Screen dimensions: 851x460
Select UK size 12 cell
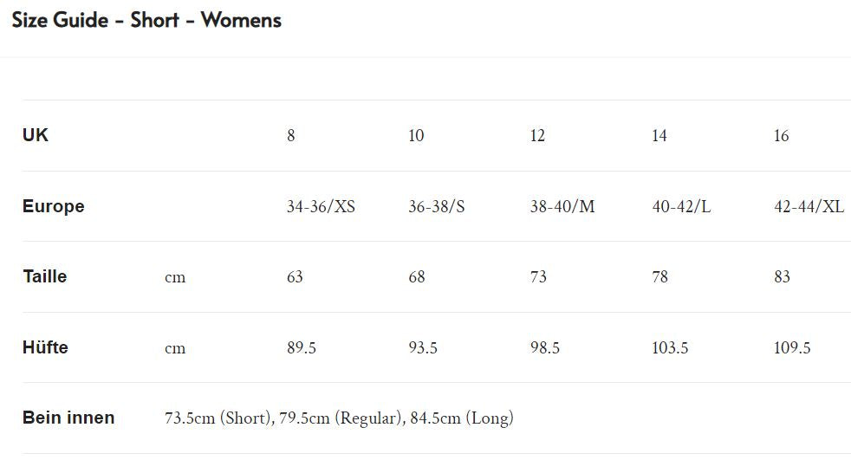click(537, 136)
